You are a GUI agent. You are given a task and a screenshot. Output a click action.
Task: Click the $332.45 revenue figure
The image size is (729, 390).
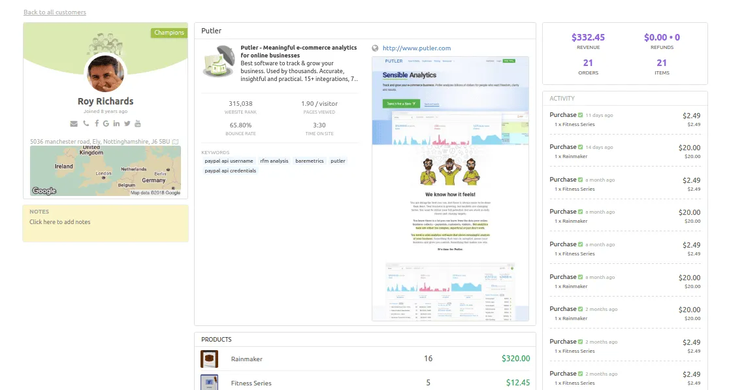click(x=588, y=37)
